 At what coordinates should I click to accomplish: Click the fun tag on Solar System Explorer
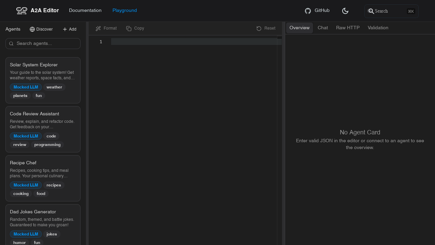click(39, 96)
